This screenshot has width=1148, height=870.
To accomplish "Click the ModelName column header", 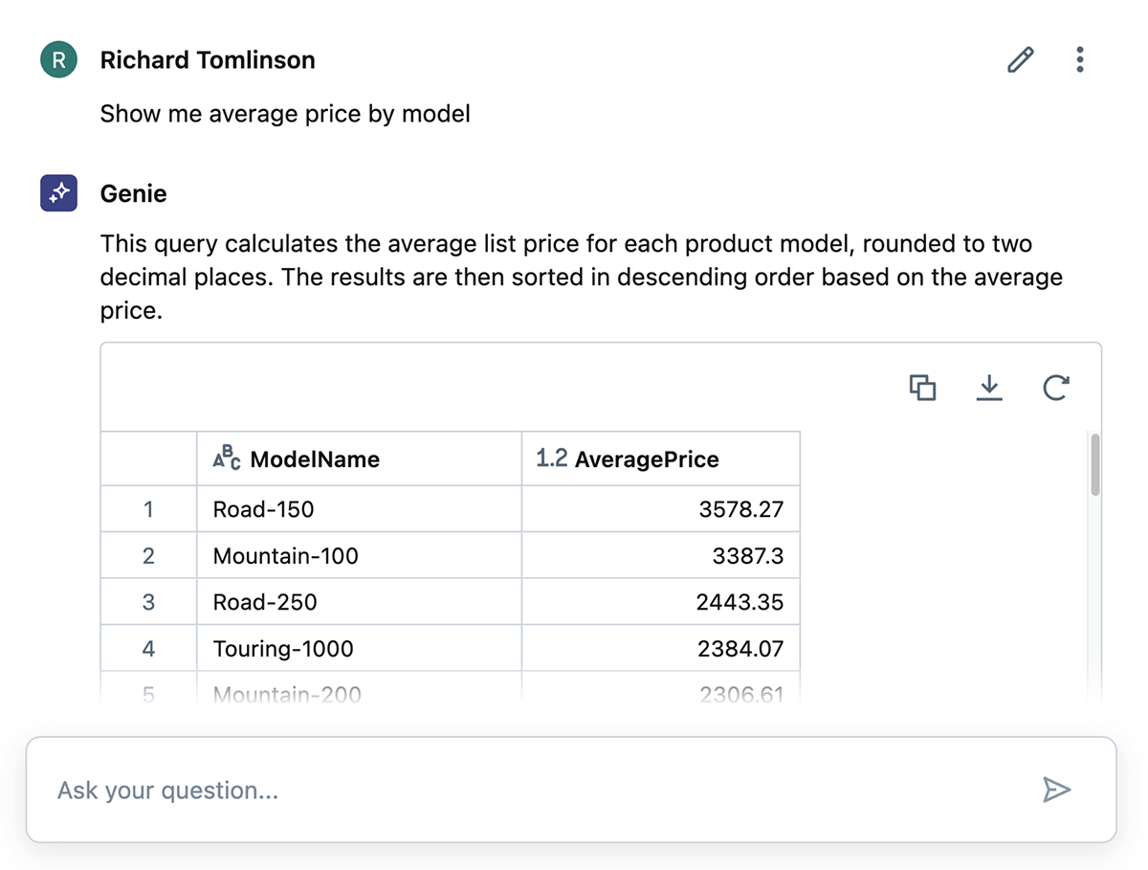I will pos(314,459).
